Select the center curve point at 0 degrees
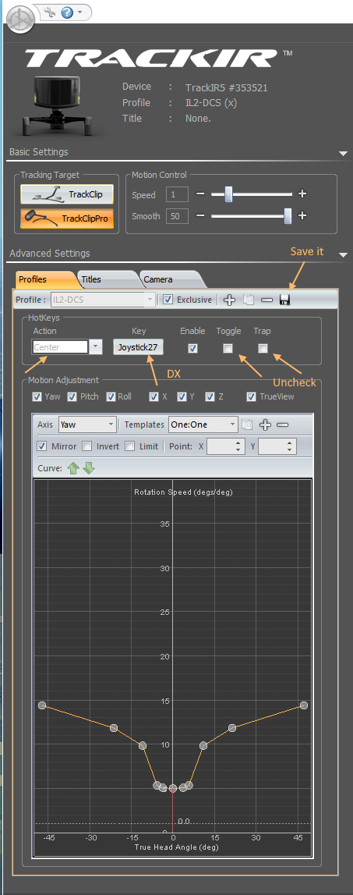The height and width of the screenshot is (895, 353). pos(173,788)
